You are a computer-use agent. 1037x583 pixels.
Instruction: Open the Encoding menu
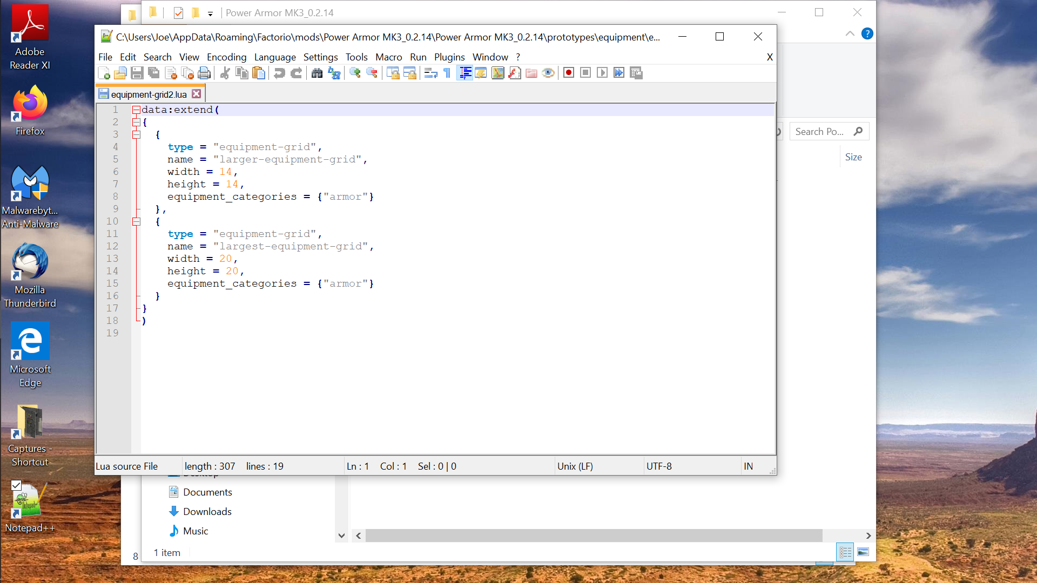[x=226, y=57]
